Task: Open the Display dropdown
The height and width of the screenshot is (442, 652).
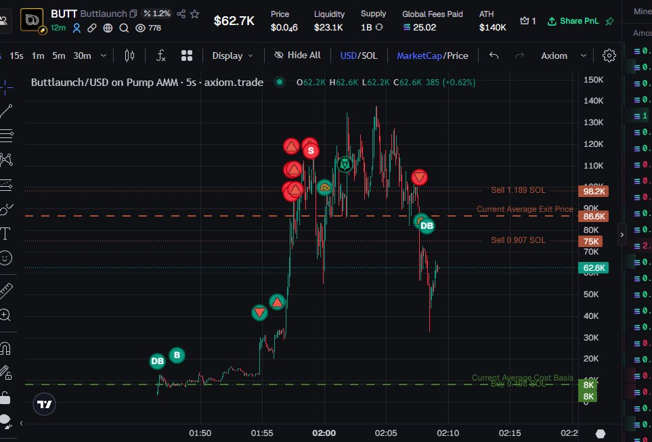Action: tap(232, 56)
